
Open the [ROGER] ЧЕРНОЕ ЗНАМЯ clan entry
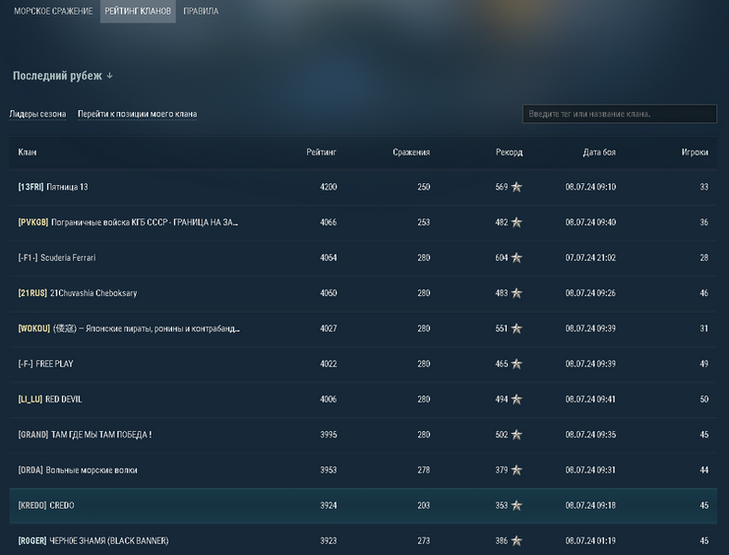click(x=93, y=541)
